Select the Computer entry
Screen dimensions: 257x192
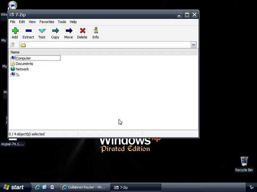35,58
